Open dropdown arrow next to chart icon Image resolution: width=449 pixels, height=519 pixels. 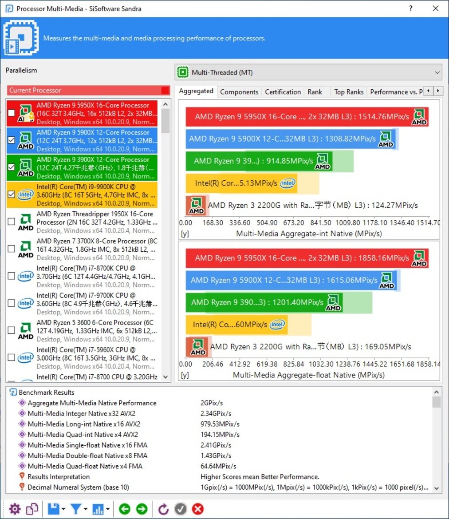pyautogui.click(x=108, y=509)
